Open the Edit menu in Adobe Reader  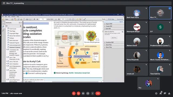[6, 17]
